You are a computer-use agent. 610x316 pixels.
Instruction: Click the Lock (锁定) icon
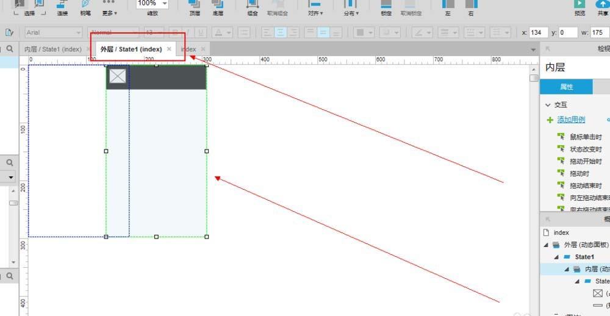[x=386, y=5]
